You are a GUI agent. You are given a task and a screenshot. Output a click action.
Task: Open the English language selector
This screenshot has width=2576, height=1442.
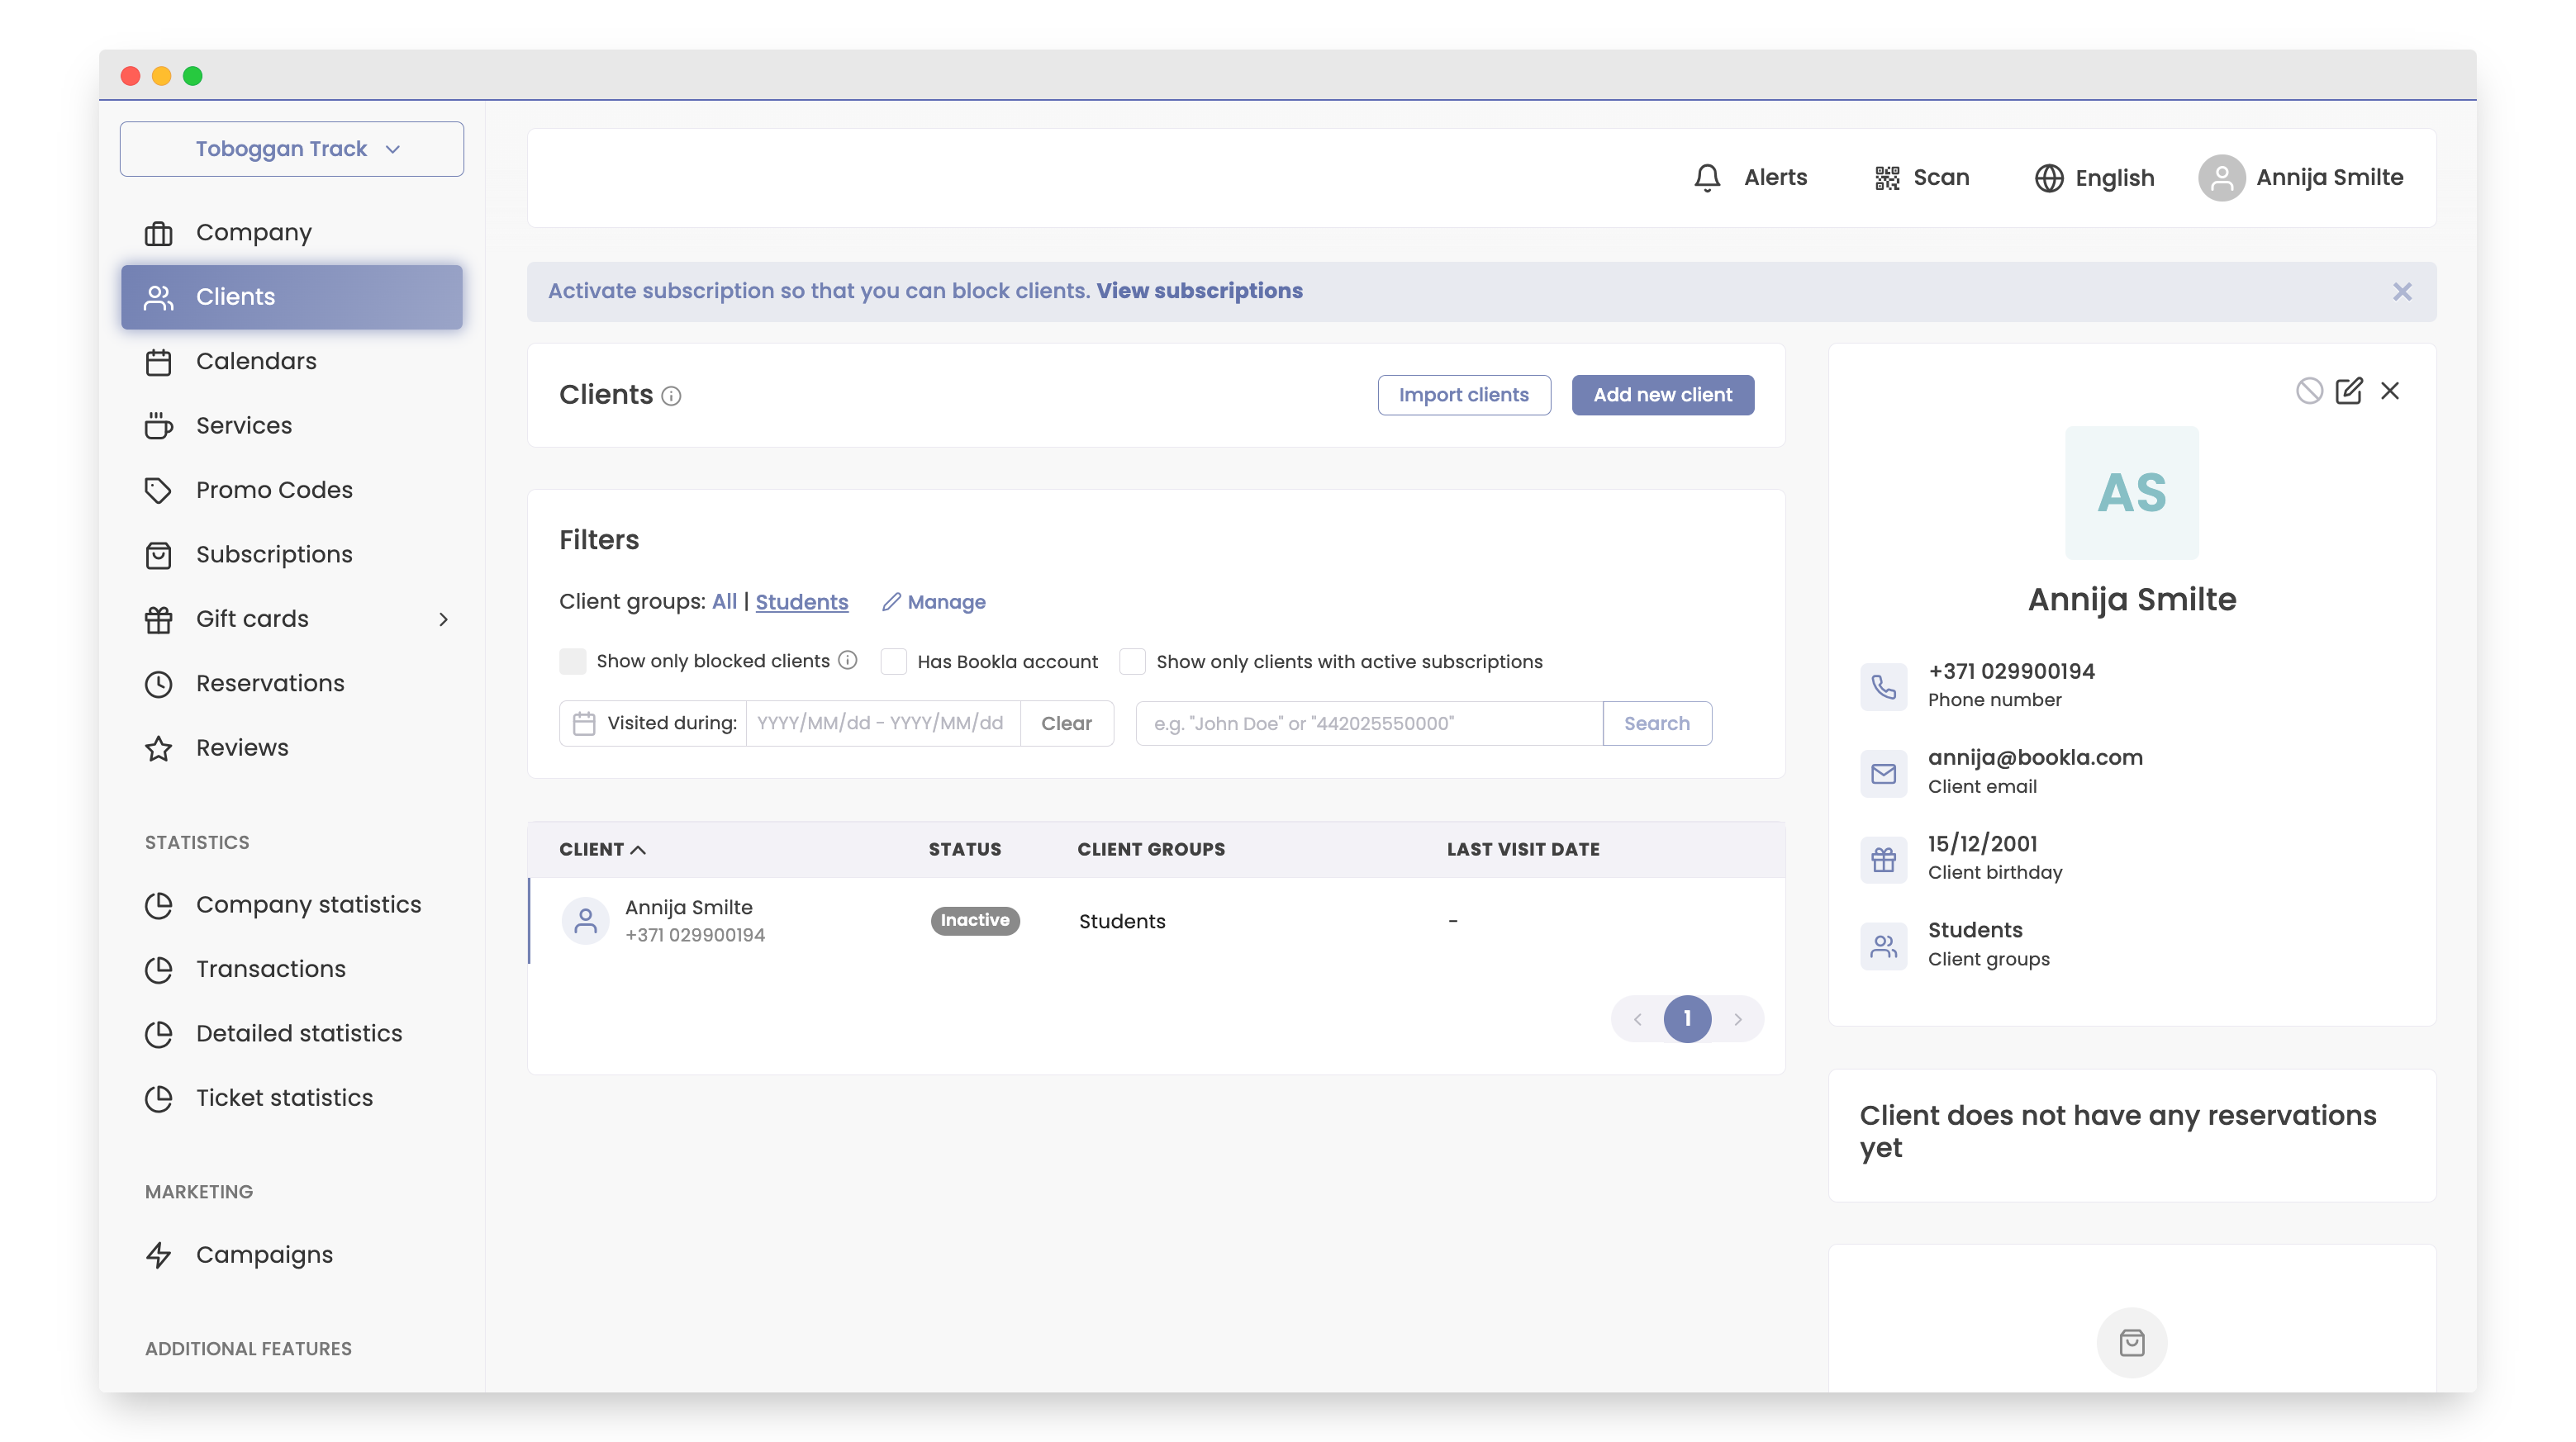[x=2094, y=178]
